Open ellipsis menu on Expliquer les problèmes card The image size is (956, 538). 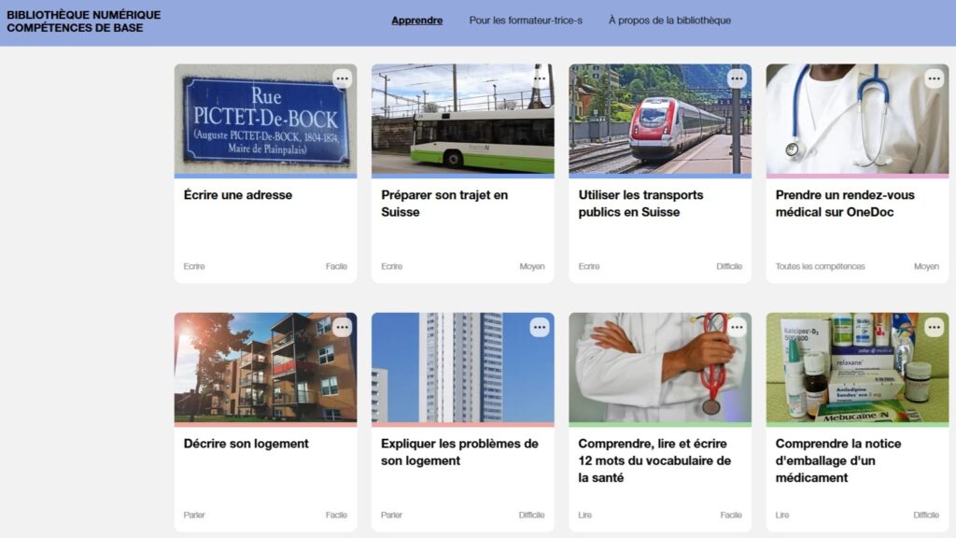(x=540, y=328)
